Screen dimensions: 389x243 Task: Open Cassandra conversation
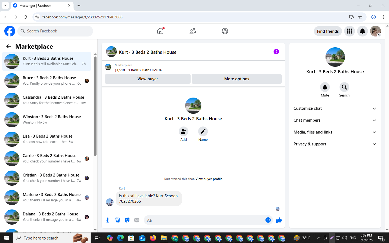(46, 100)
